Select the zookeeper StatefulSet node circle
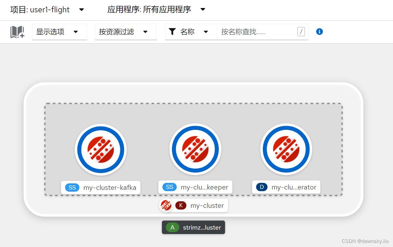Screen dimensions: 393x247 pyautogui.click(x=195, y=149)
